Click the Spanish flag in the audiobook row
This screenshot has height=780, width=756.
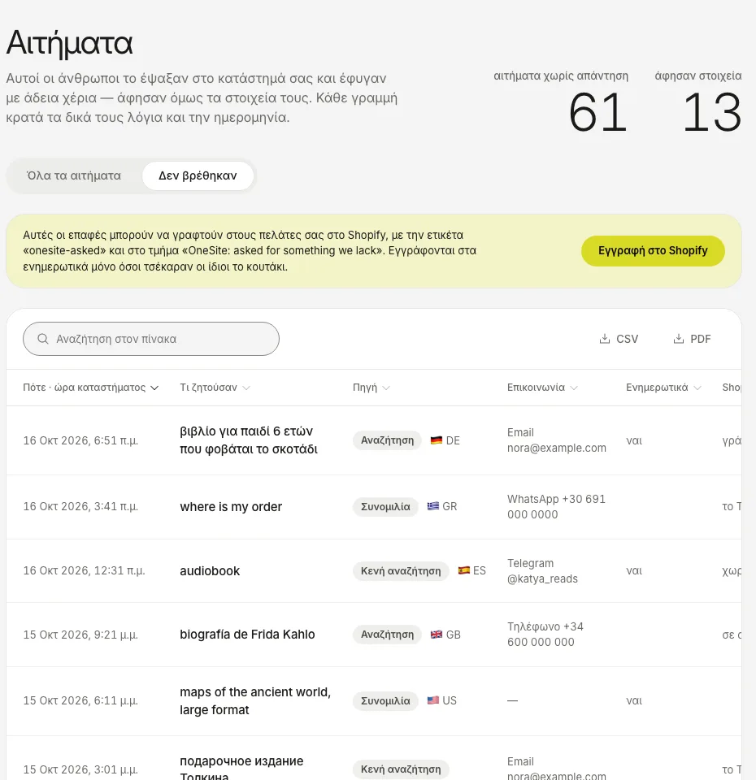tap(464, 570)
